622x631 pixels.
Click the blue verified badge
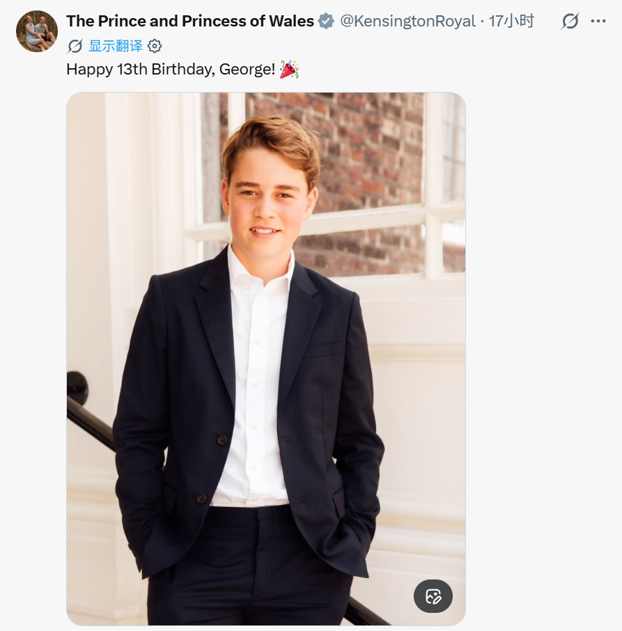pyautogui.click(x=326, y=21)
